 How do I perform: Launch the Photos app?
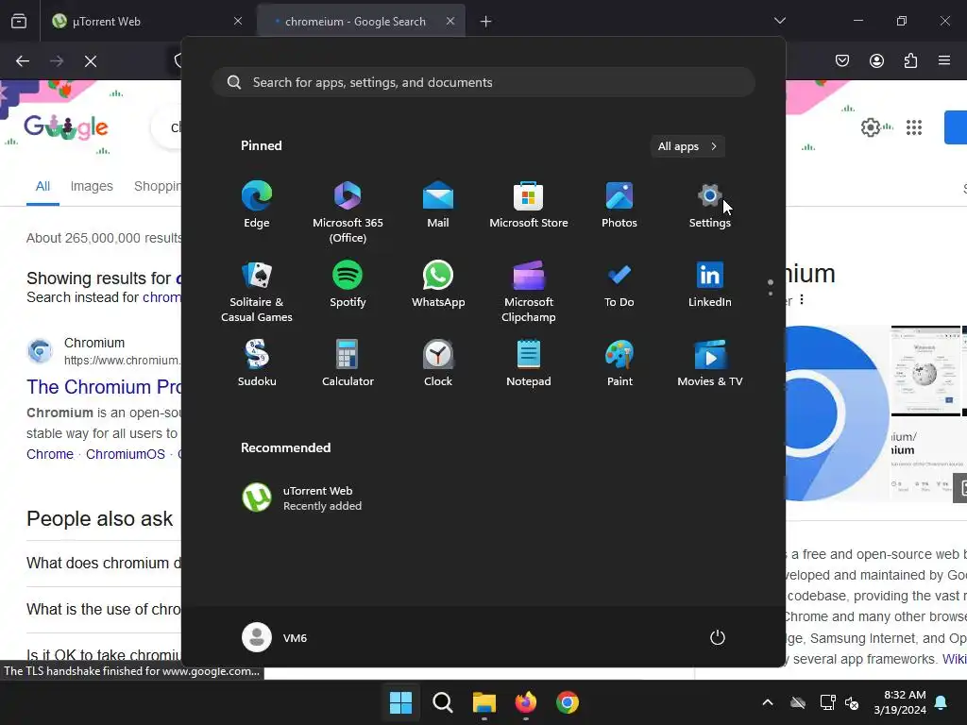point(619,205)
